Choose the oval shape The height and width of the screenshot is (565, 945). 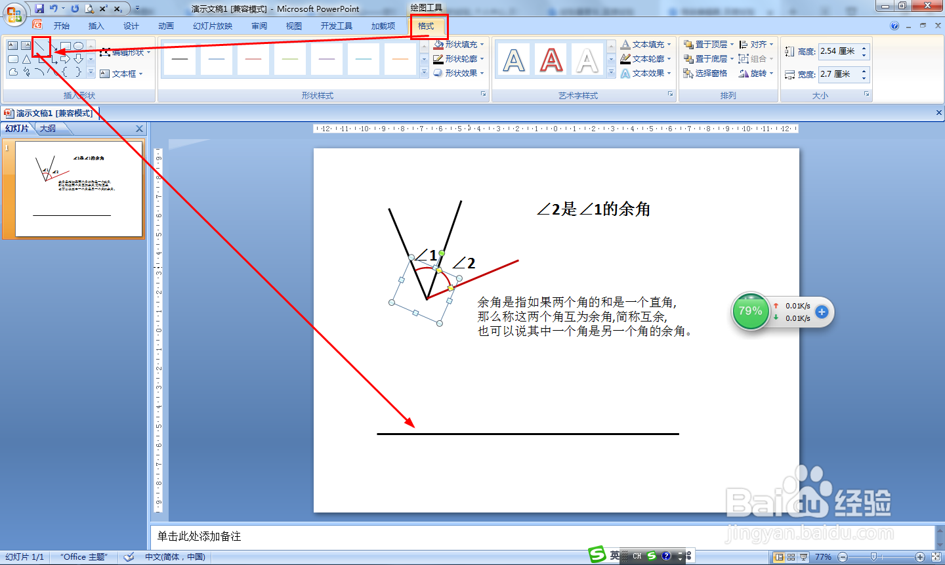click(79, 46)
